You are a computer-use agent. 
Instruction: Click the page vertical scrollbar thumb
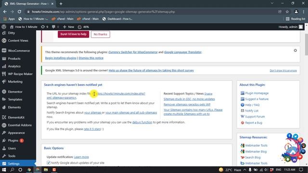click(306, 45)
